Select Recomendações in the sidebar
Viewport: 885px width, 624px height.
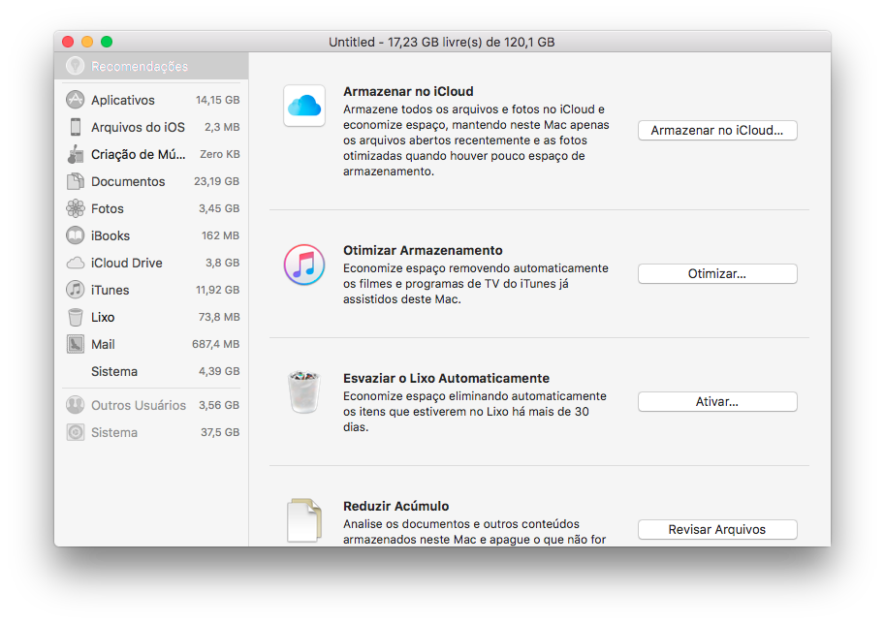pos(140,67)
